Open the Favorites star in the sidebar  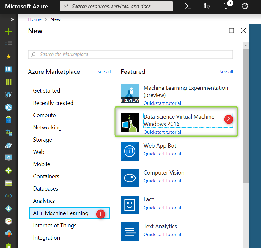coord(8,57)
